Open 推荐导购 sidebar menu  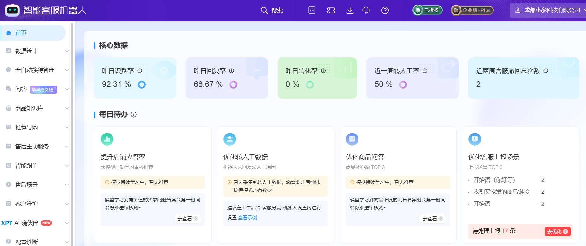(x=35, y=127)
